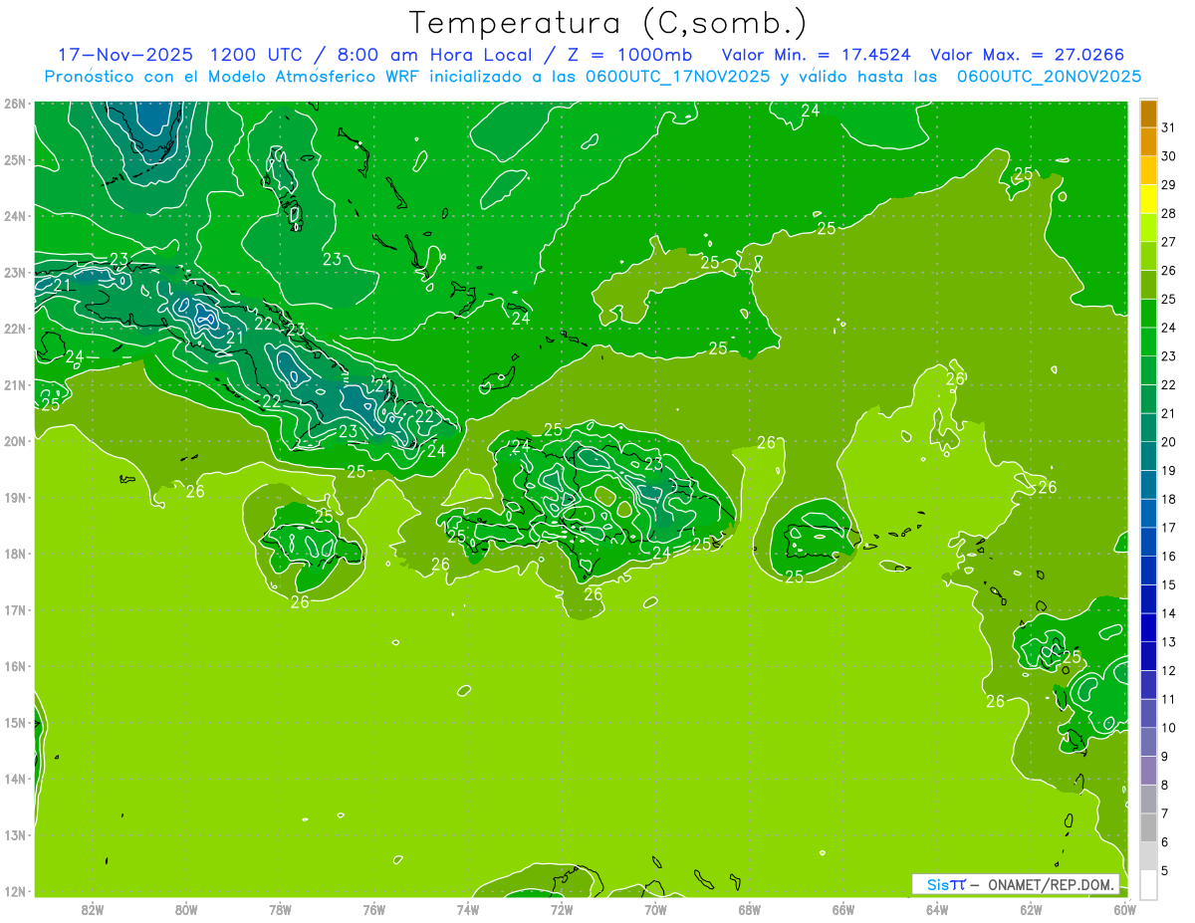This screenshot has height=923, width=1195.
Task: Click the '62W' longitude axis label
Action: point(1032,909)
